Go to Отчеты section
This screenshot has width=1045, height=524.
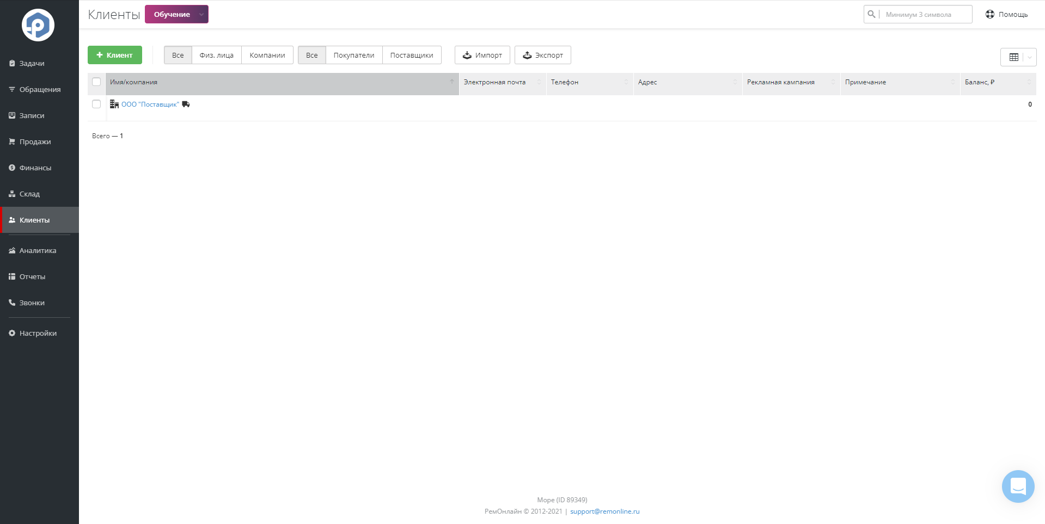(x=39, y=276)
